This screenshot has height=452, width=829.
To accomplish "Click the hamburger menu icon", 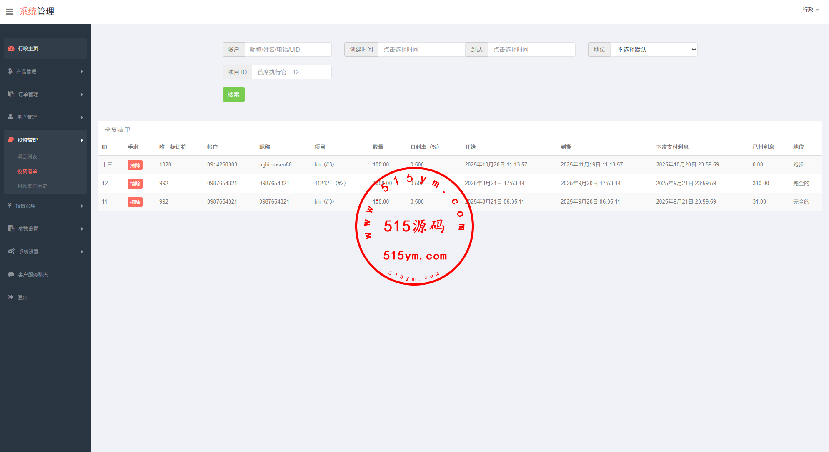I will (9, 12).
